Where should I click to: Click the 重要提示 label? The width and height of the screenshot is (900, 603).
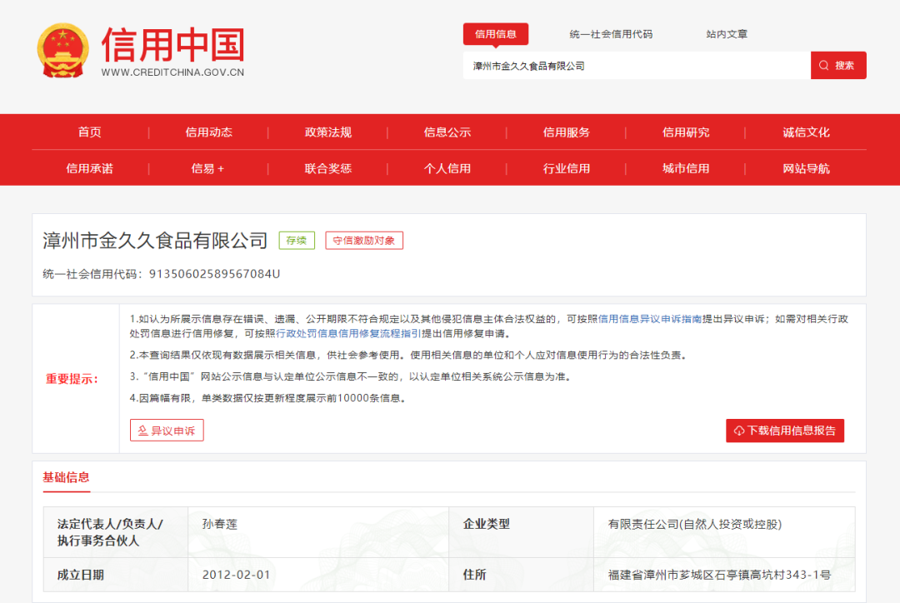pos(72,379)
